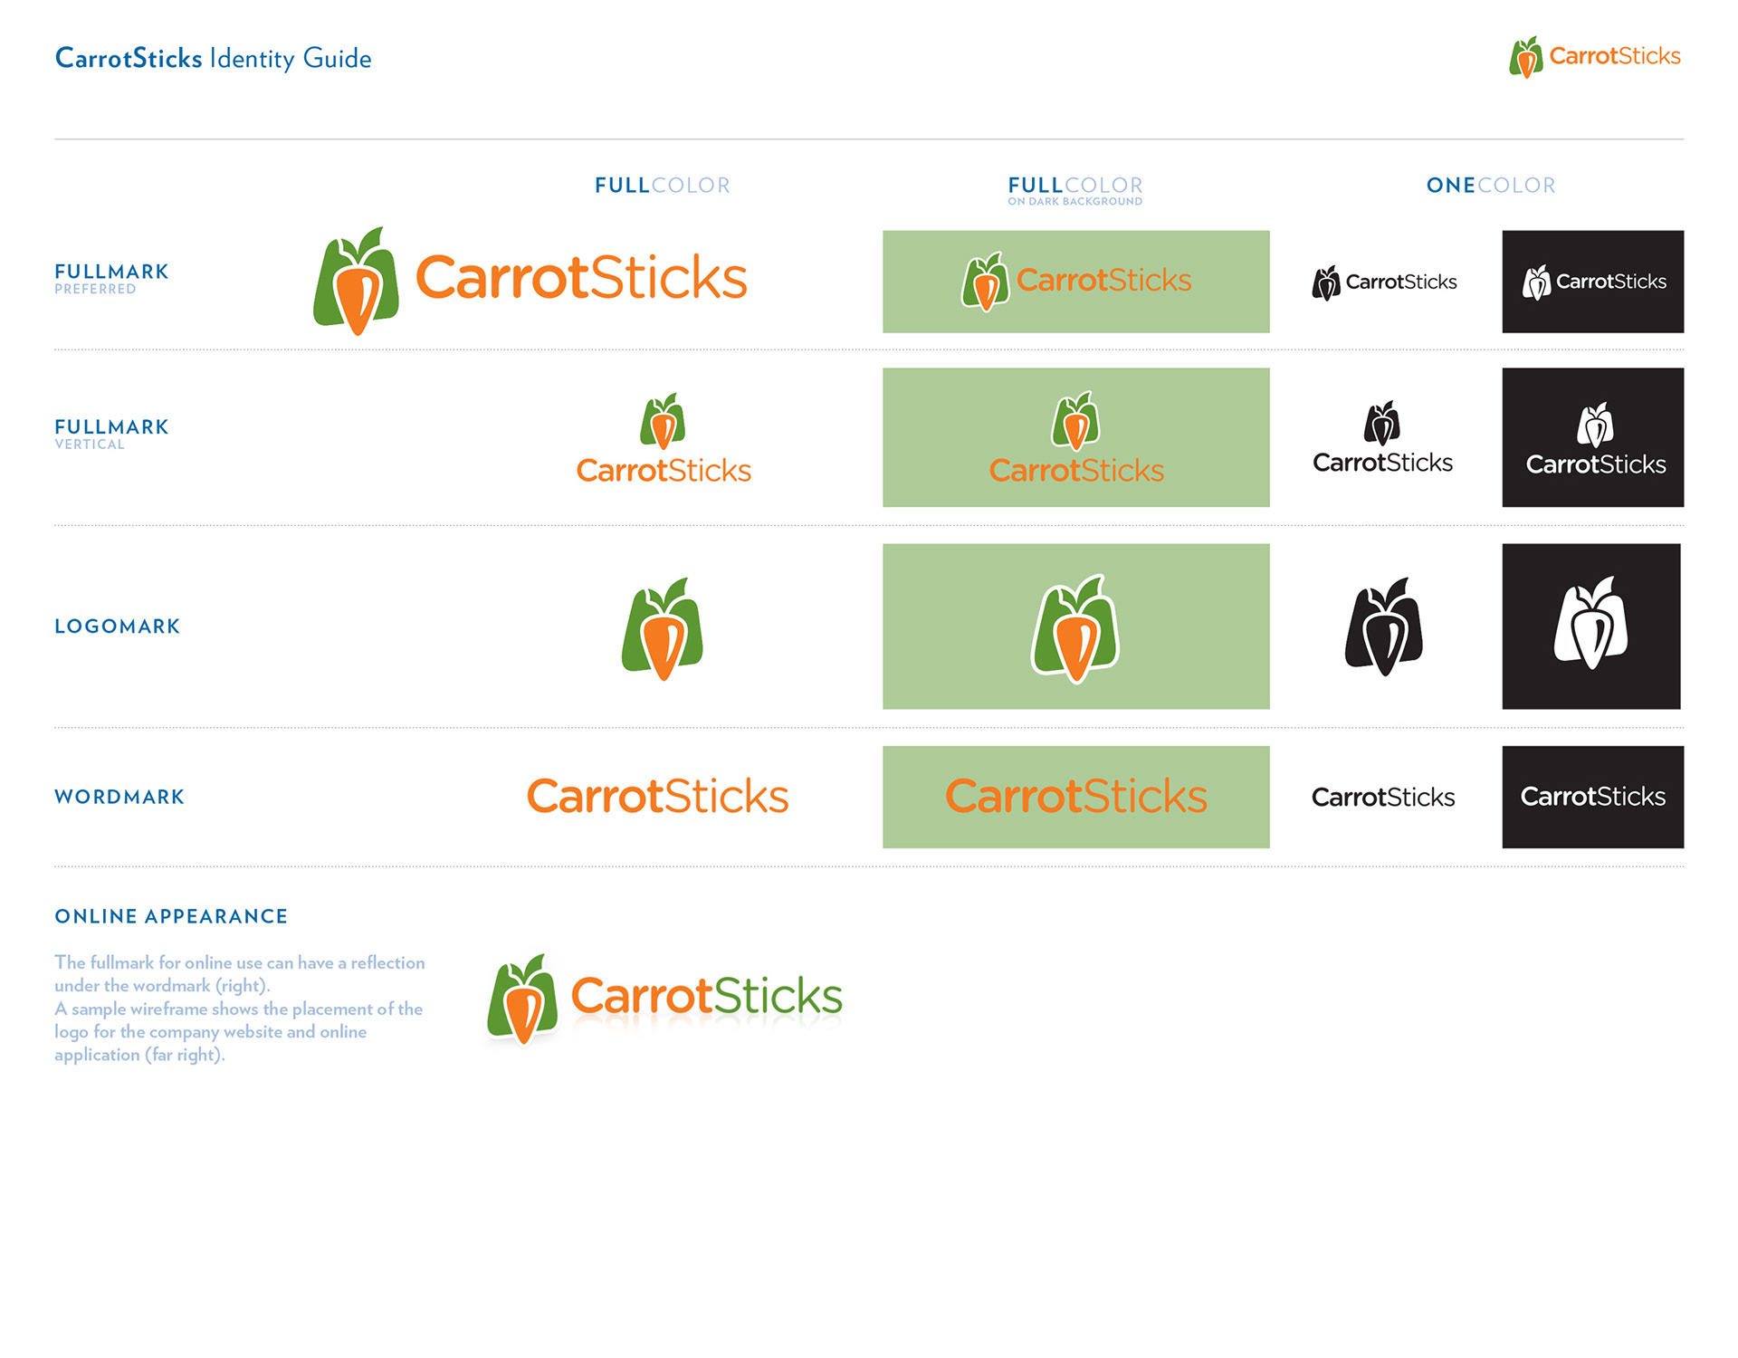Select the black vertical fullmark on white

pos(1382,438)
